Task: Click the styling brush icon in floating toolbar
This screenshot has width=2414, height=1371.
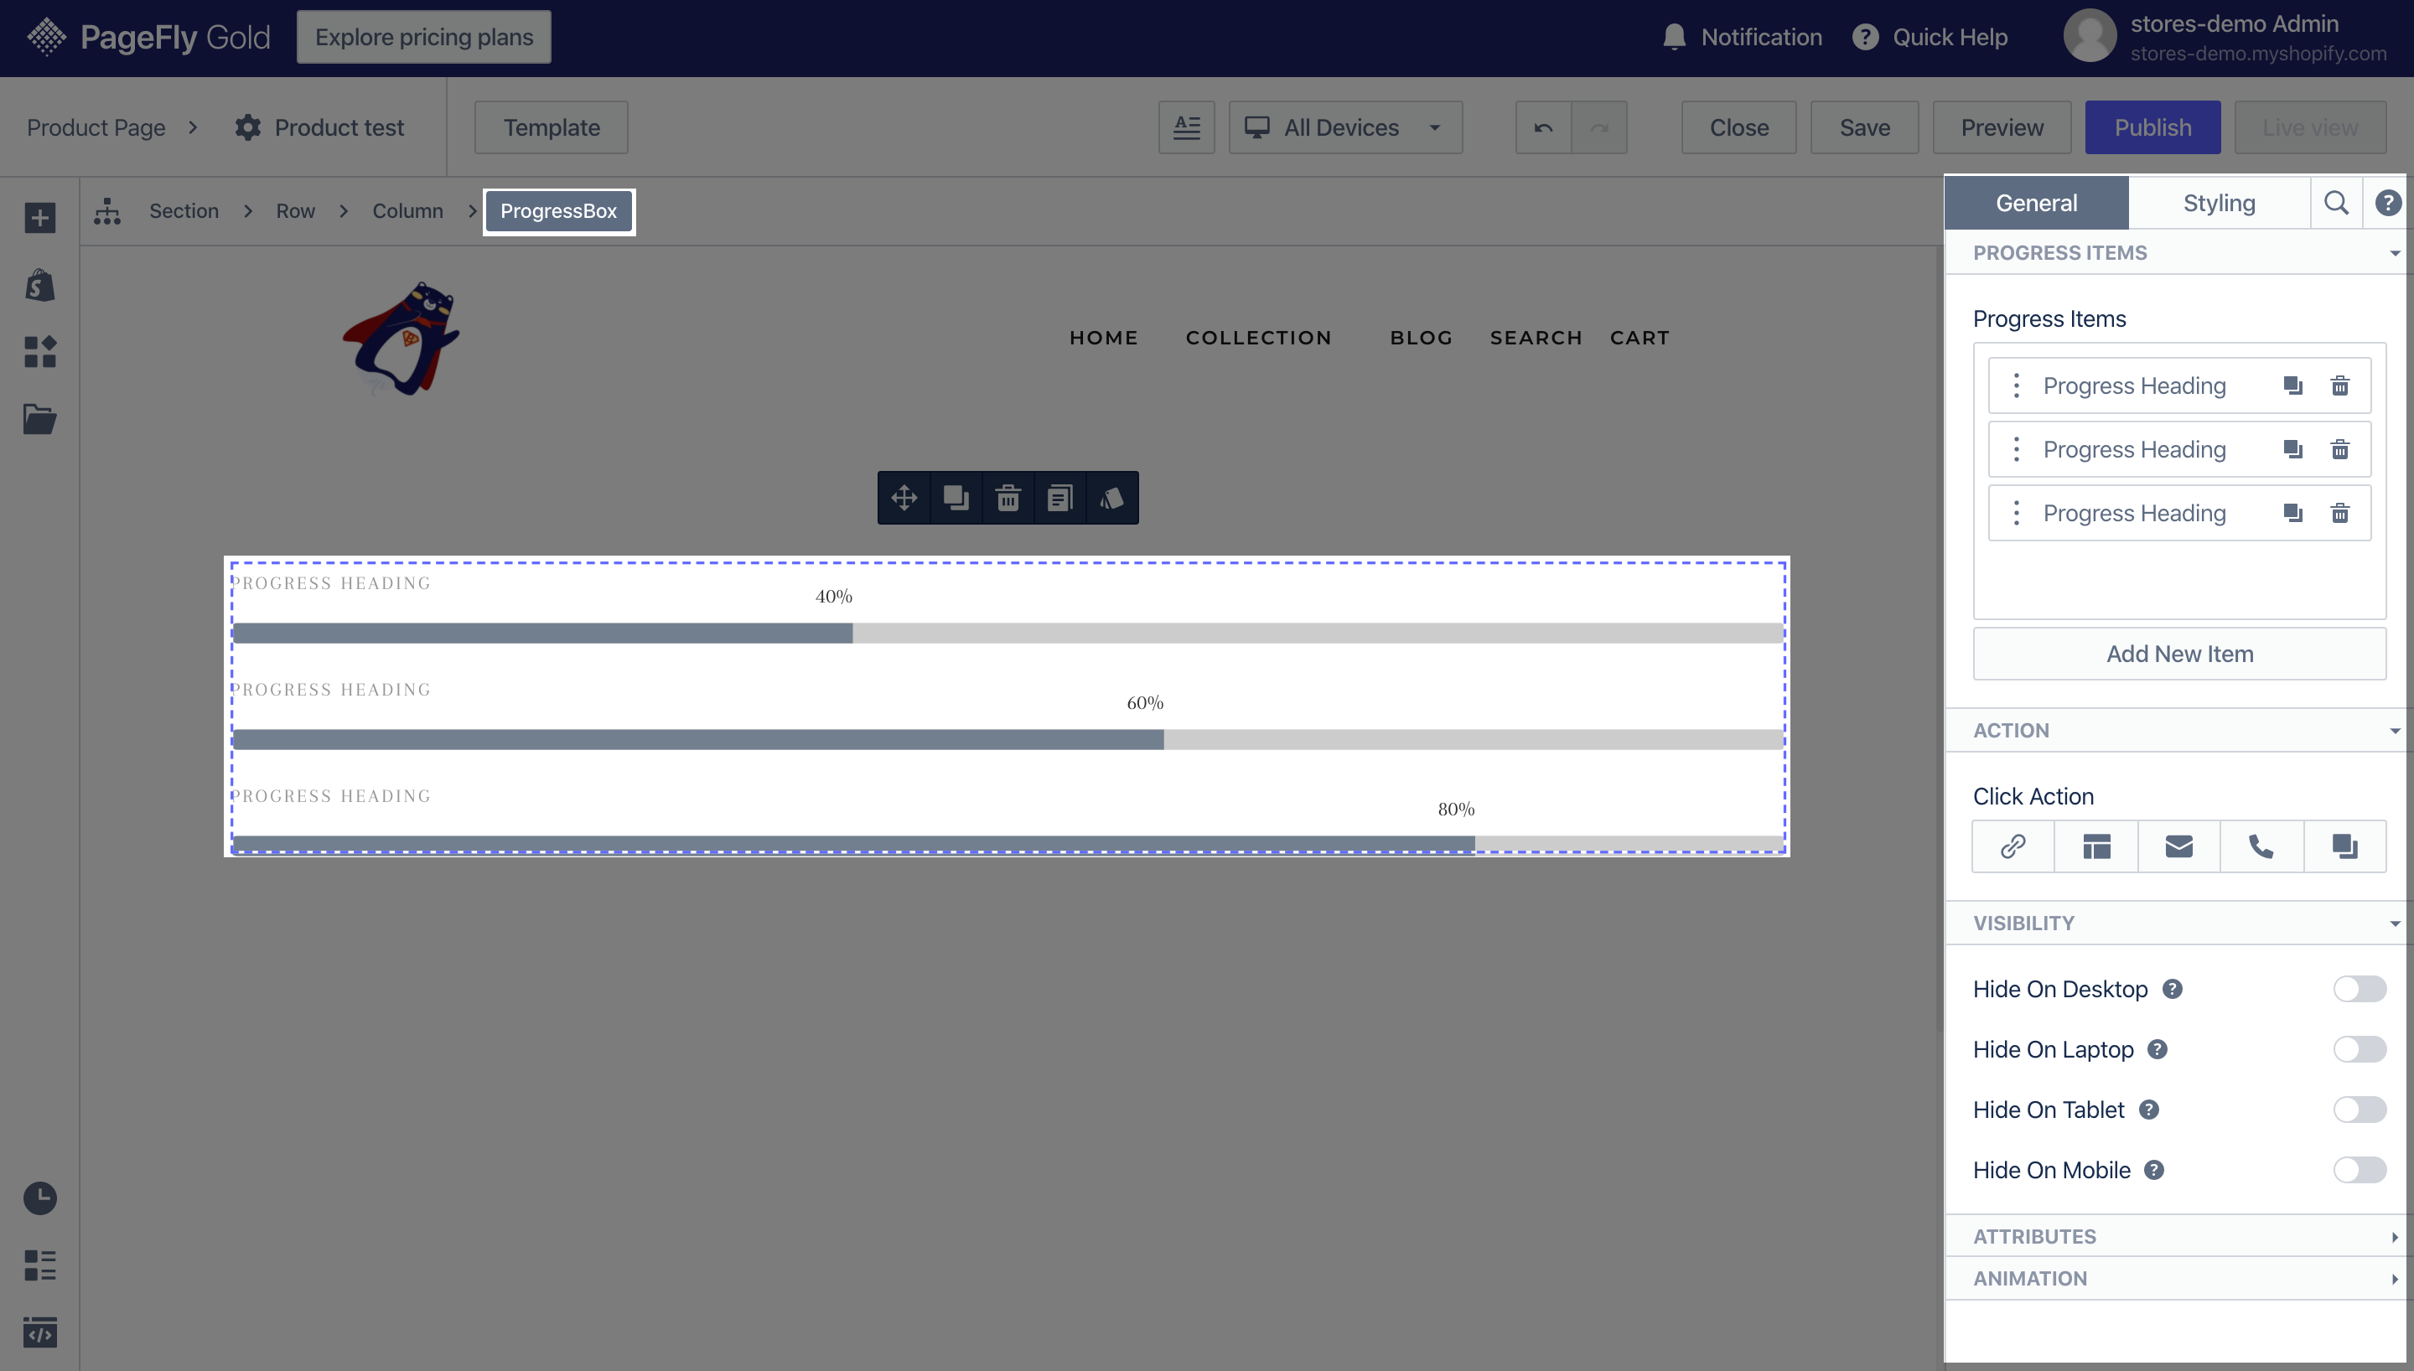Action: coord(1111,497)
